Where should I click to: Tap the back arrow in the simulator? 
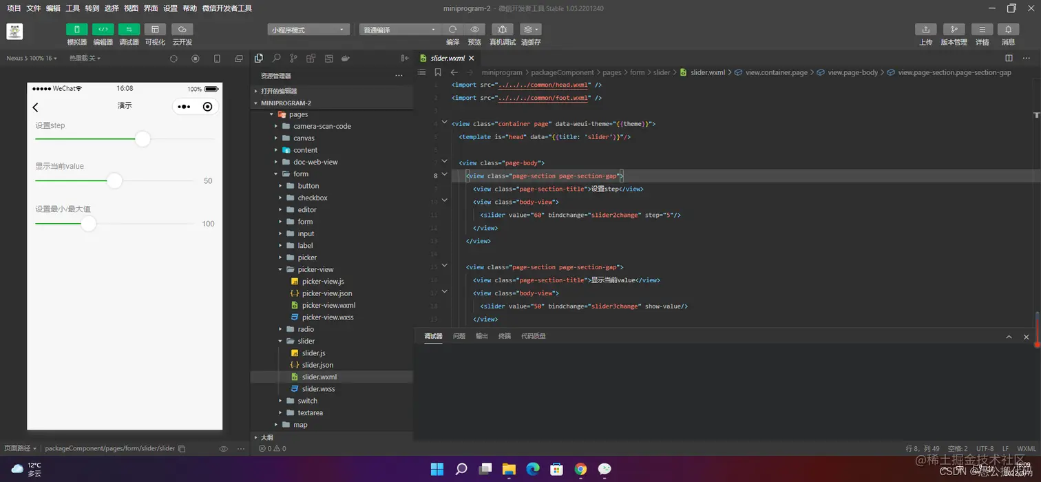coord(36,107)
